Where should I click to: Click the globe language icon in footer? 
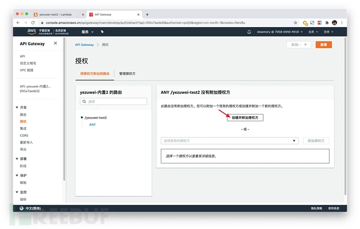pos(21,208)
